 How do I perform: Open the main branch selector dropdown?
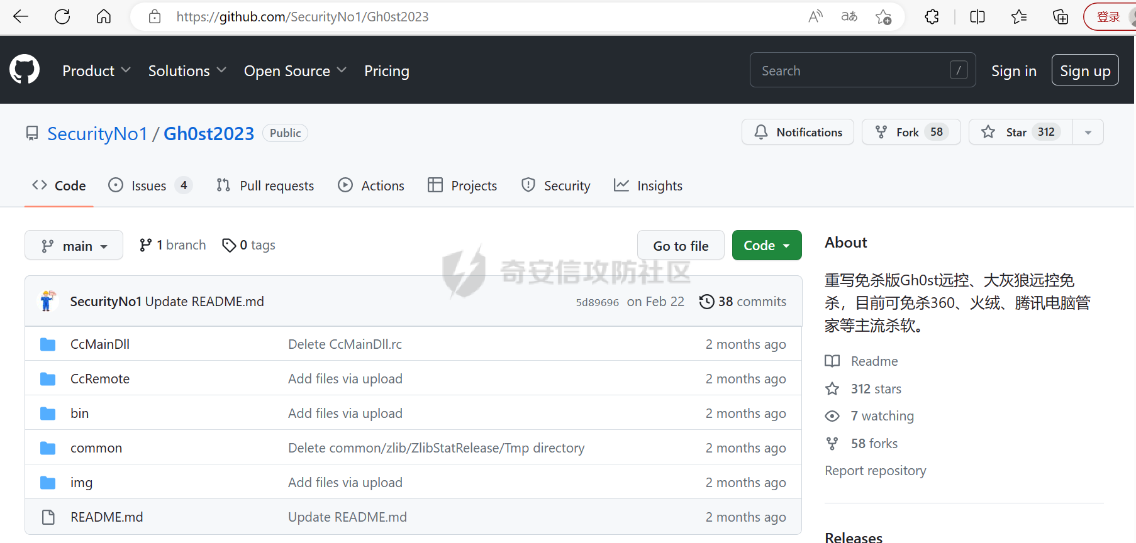pyautogui.click(x=74, y=245)
